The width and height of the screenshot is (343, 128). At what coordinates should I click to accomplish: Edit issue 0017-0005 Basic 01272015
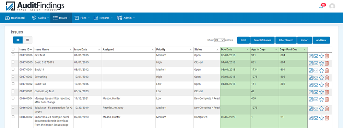311,63
